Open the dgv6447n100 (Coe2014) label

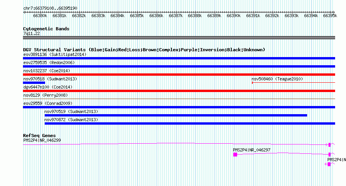pyautogui.click(x=48, y=87)
